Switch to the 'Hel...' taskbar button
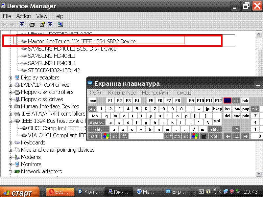The image size is (263, 197). [147, 192]
